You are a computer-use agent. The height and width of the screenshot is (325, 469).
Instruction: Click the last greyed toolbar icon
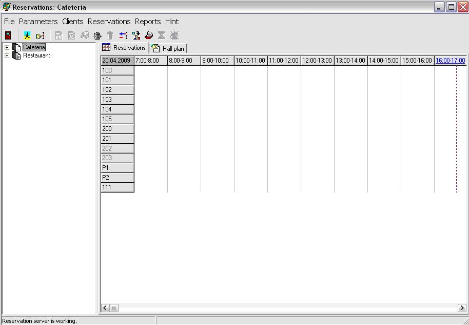coord(174,35)
